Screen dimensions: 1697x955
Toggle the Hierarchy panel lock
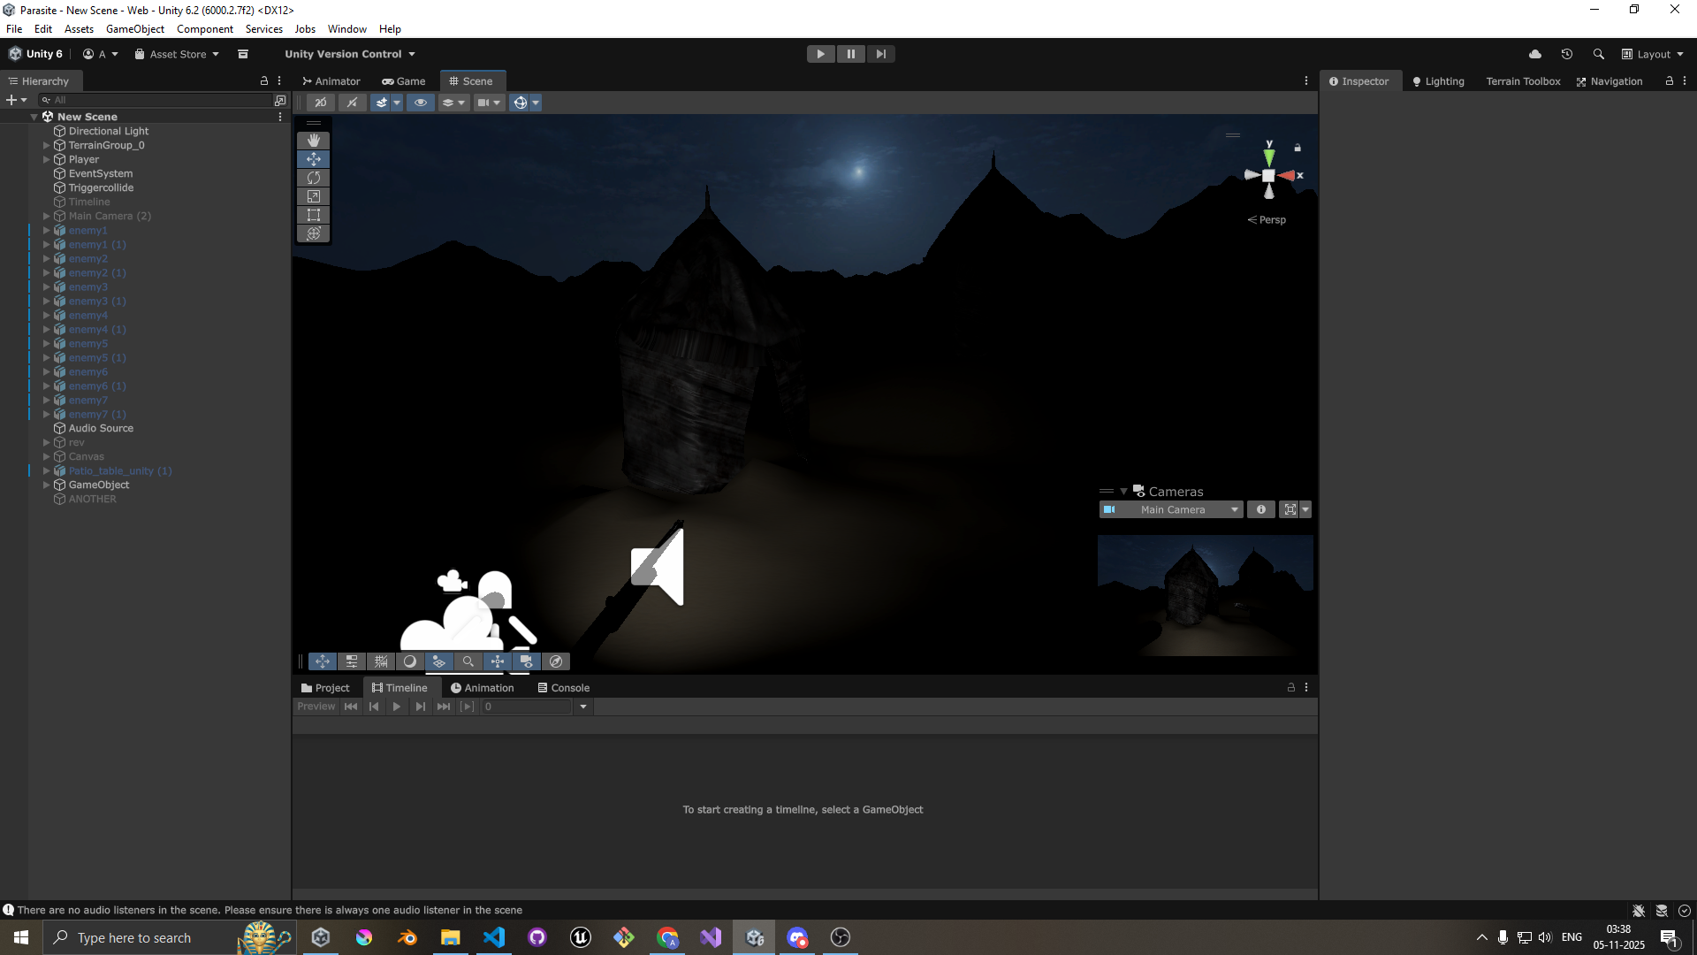pos(263,80)
